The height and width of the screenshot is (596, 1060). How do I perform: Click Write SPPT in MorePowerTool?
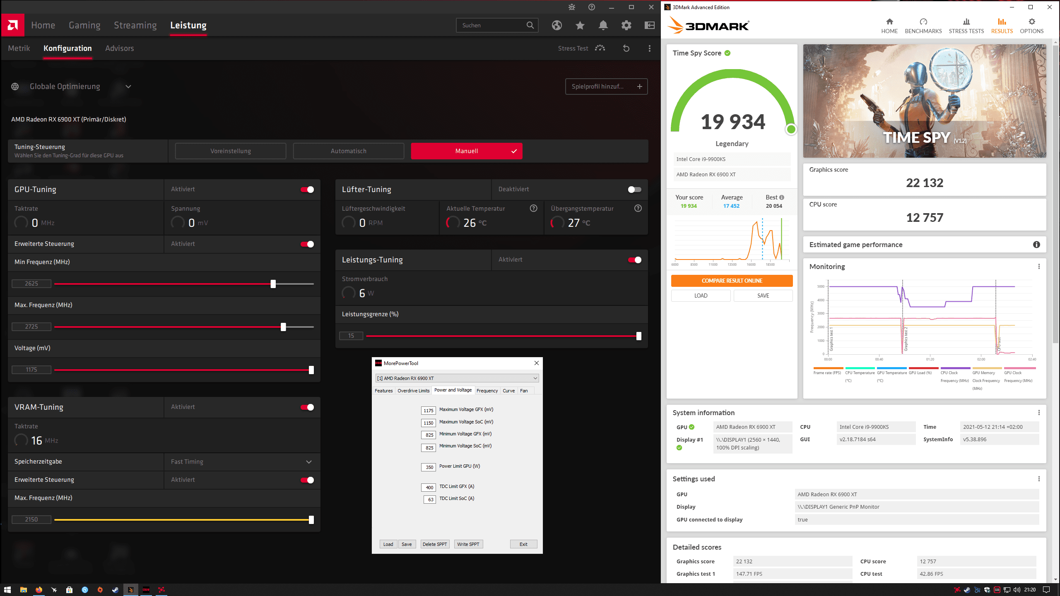point(468,544)
